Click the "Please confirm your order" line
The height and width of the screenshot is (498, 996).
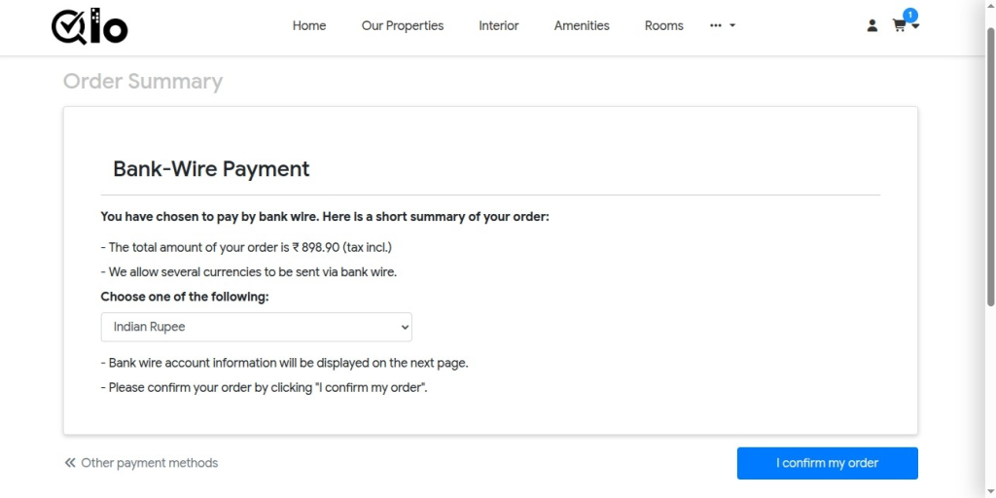pos(265,387)
